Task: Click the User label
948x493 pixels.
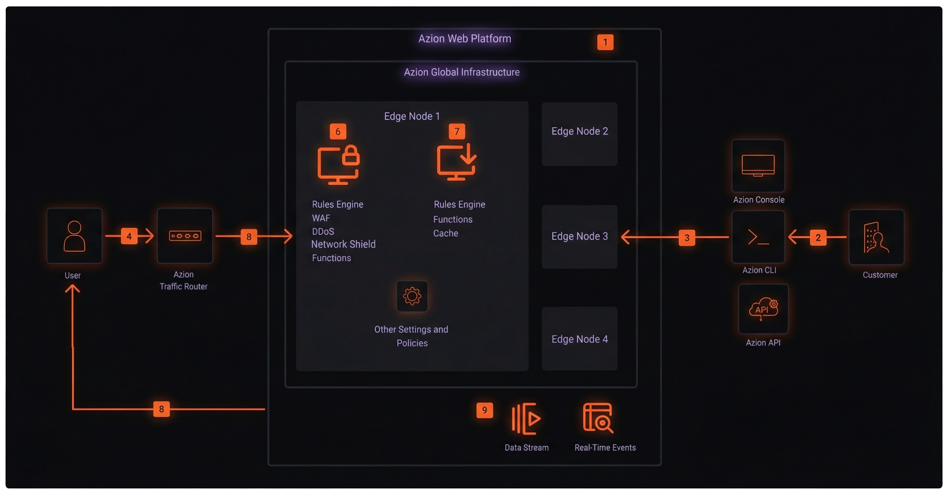Action: point(72,275)
